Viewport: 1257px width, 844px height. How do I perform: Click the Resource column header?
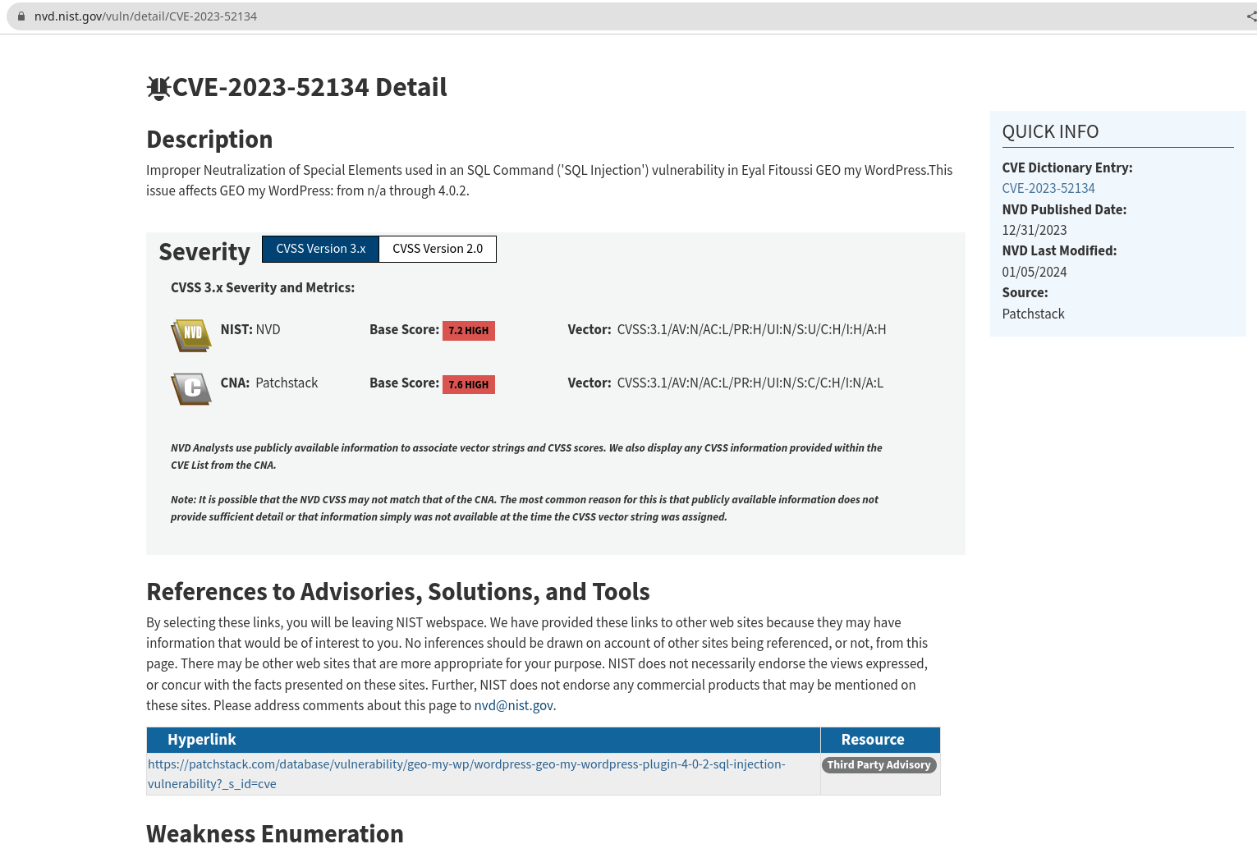click(x=872, y=740)
